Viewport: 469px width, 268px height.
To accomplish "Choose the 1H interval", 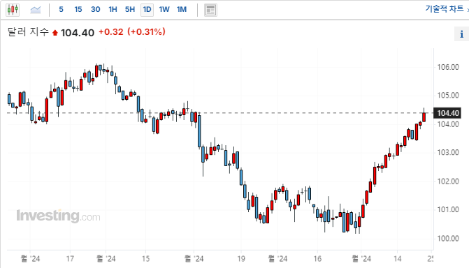I will coord(113,10).
